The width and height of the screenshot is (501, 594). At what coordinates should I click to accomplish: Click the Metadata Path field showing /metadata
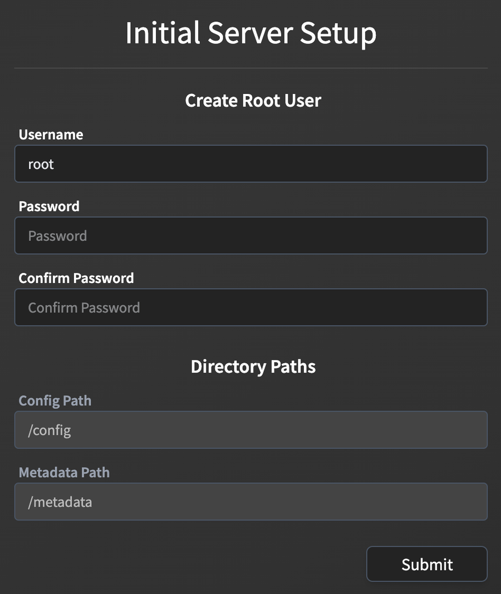pos(250,502)
